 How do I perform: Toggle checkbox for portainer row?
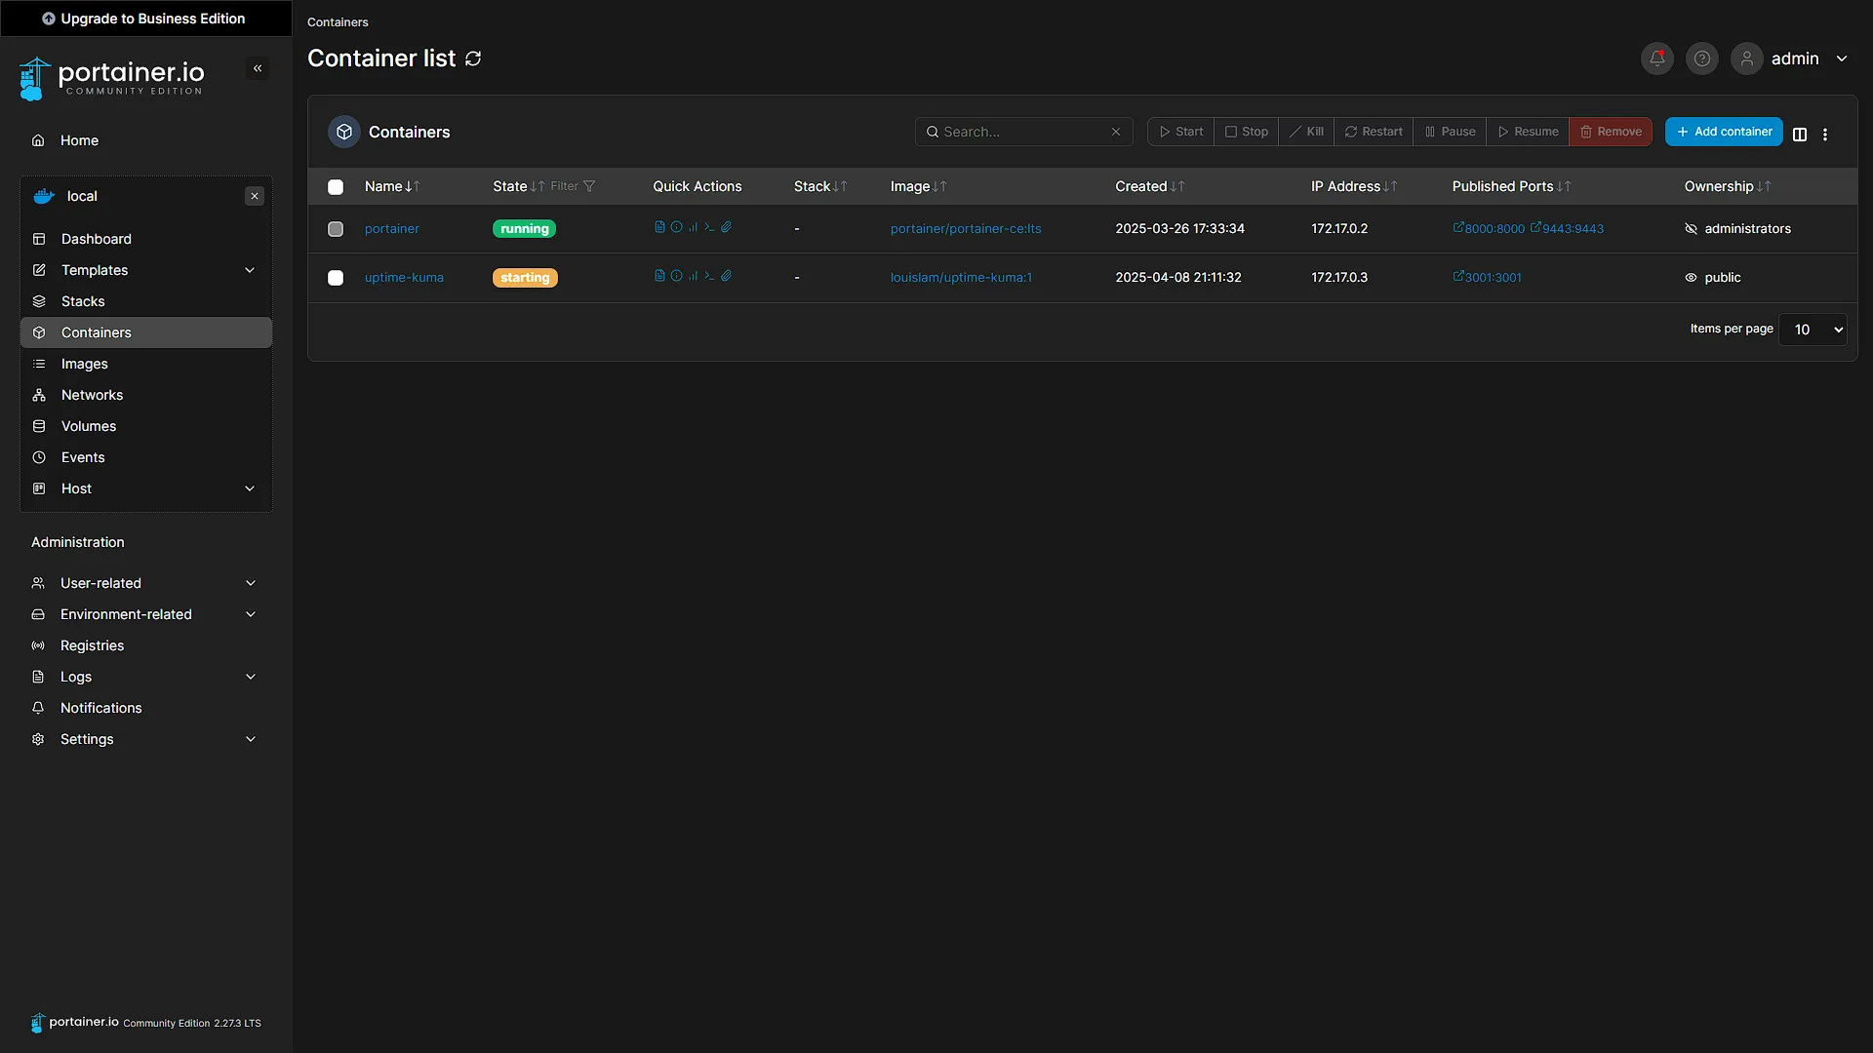coord(336,229)
